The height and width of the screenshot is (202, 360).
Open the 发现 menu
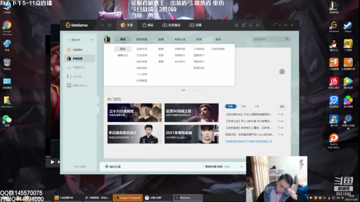[199, 40]
